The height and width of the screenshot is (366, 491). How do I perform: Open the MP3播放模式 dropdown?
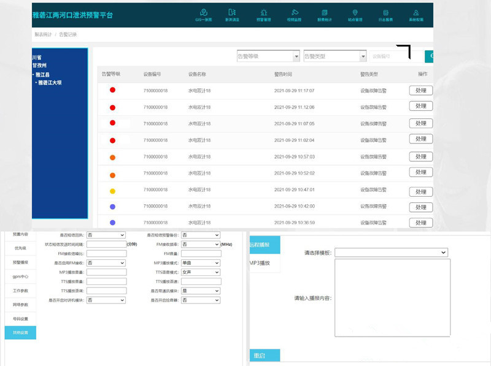click(200, 263)
